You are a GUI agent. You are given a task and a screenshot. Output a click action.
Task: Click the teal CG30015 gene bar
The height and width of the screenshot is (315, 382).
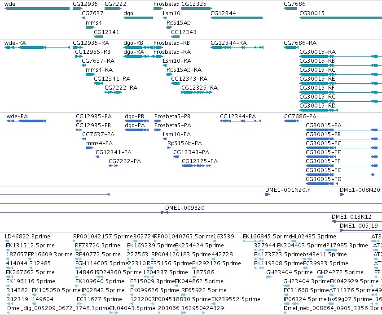click(341, 18)
